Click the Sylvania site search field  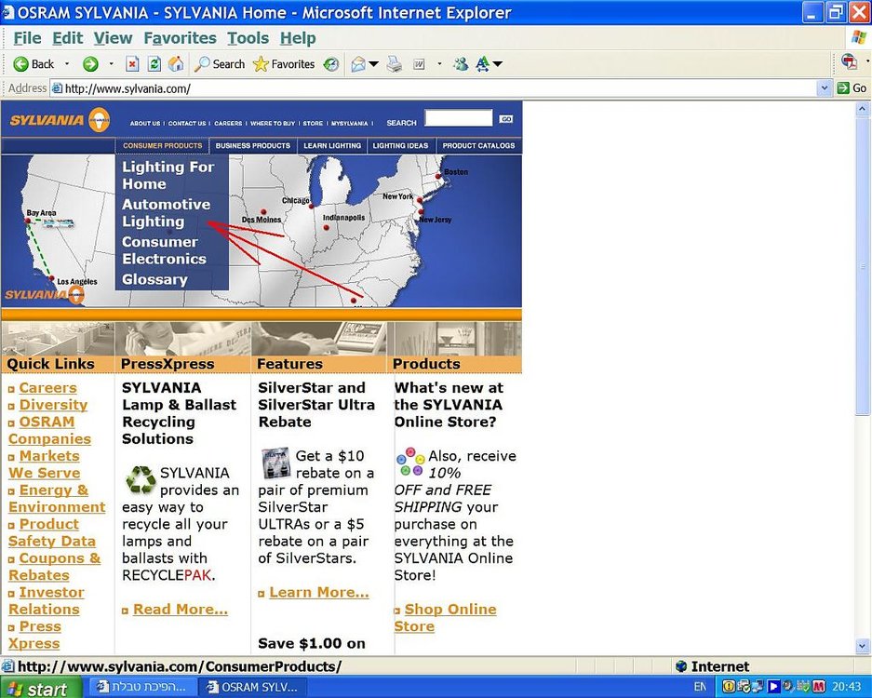(458, 118)
